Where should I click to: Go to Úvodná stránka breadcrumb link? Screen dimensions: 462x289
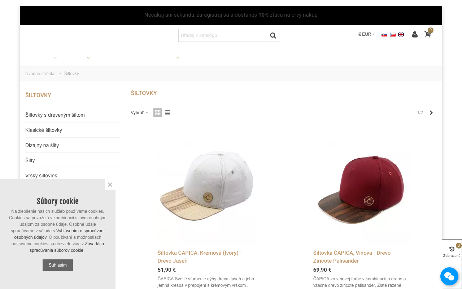point(40,74)
